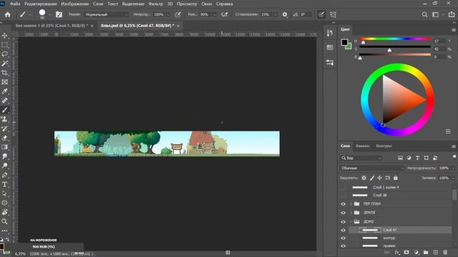Hide the ПЕР ПЛАН group
Viewport: 458px width, 257px height.
343,204
